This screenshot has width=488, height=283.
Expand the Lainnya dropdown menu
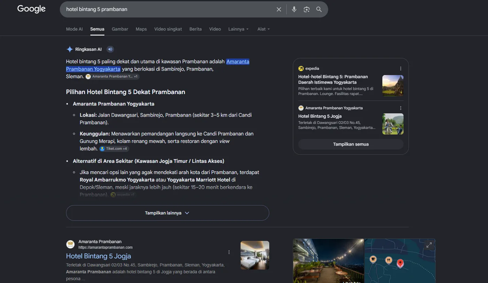point(238,29)
